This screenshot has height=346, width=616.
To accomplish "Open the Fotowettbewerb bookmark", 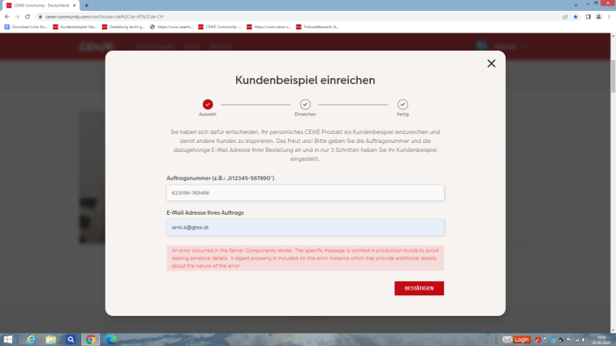I will click(x=318, y=27).
